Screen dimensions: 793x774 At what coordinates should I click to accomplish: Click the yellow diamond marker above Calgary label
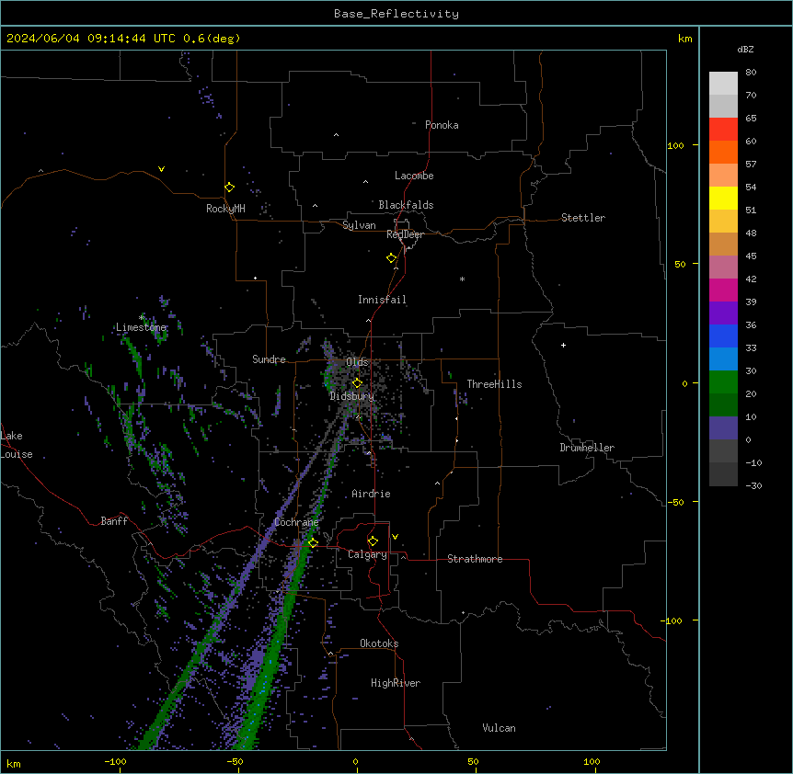(373, 541)
